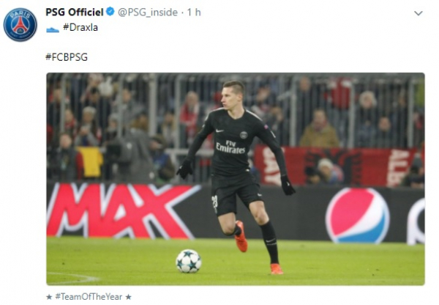Expand the tweet options chevron
The height and width of the screenshot is (305, 439).
click(419, 13)
